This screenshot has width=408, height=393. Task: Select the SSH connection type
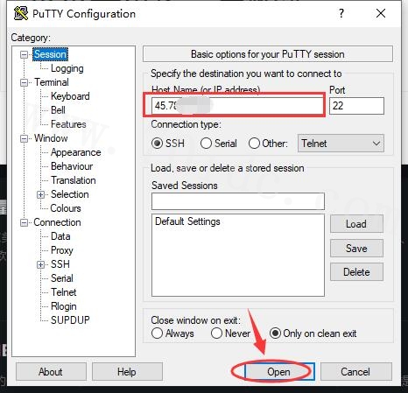click(157, 144)
